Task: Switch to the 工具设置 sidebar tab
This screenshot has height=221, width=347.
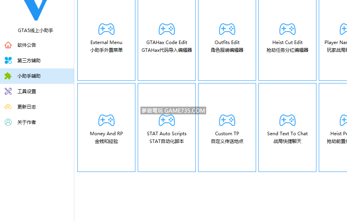Action: click(27, 92)
